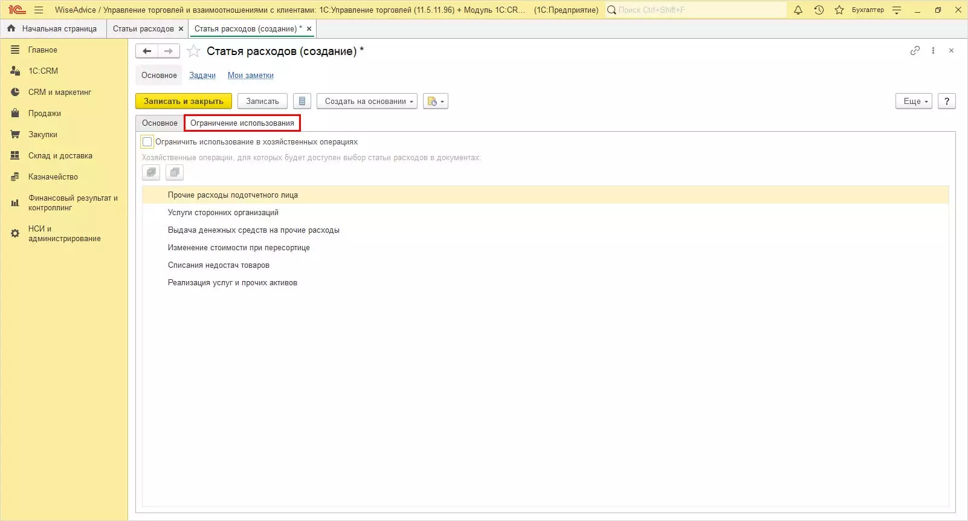Viewport: 968px width, 521px height.
Task: Open the Продажи menu section
Action: [45, 113]
